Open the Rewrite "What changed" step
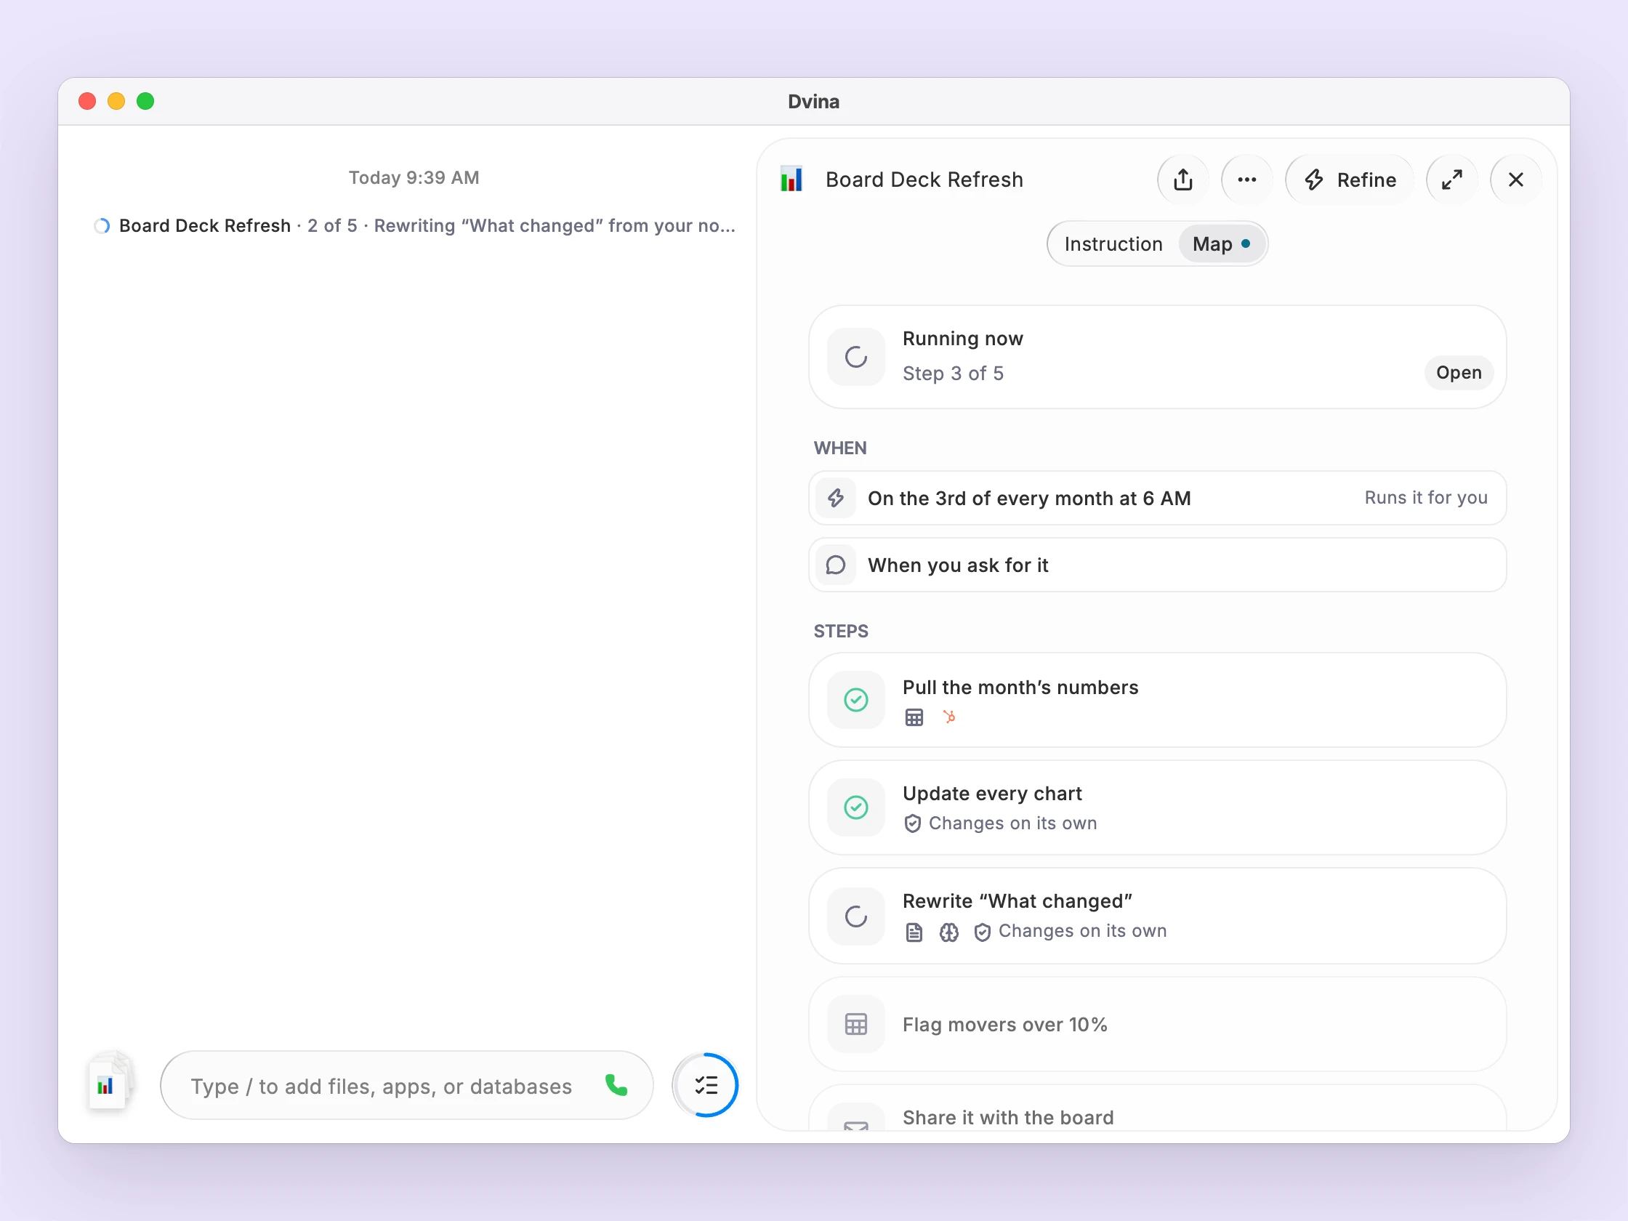Image resolution: width=1628 pixels, height=1221 pixels. pos(1157,916)
